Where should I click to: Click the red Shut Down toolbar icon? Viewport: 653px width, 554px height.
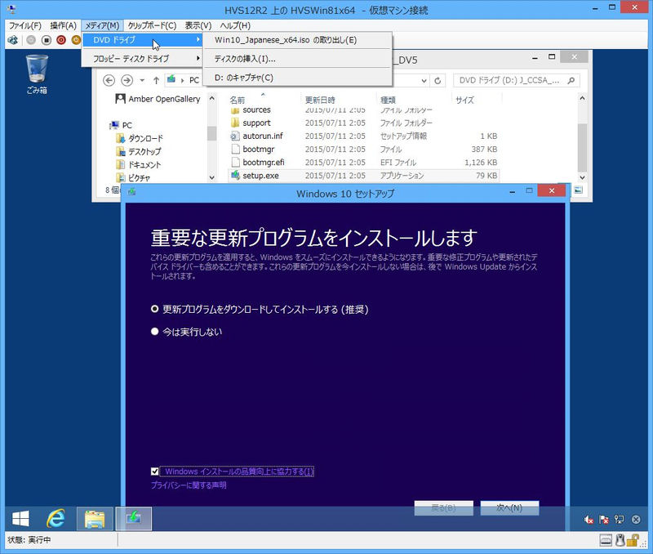tap(61, 40)
